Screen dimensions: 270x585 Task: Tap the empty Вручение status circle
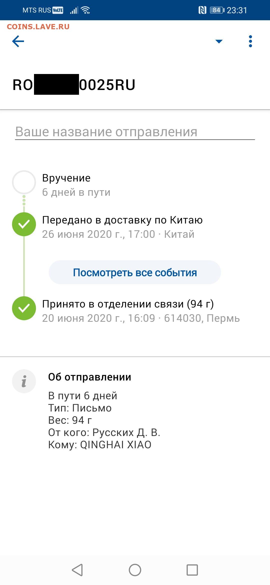24,182
